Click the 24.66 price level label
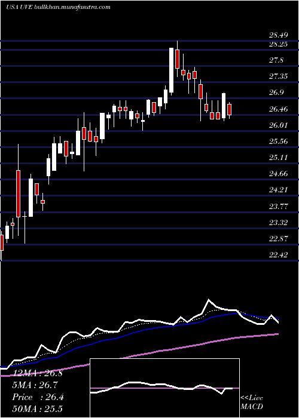The width and height of the screenshot is (299, 418). pyautogui.click(x=278, y=174)
